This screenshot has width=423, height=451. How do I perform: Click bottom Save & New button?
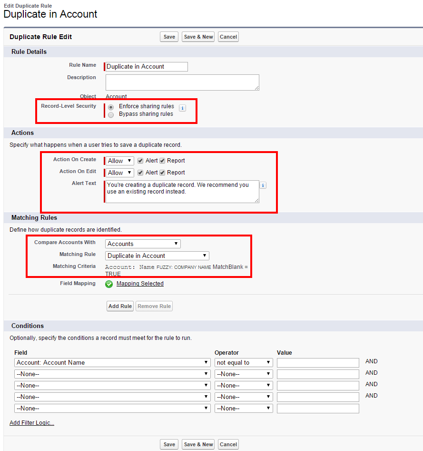click(198, 444)
